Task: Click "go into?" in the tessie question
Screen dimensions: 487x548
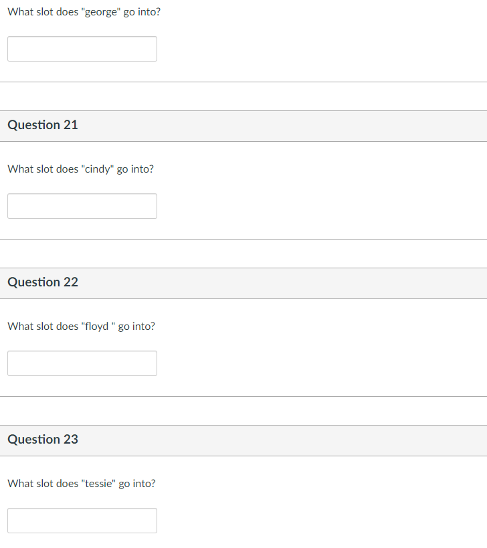Action: click(x=137, y=484)
